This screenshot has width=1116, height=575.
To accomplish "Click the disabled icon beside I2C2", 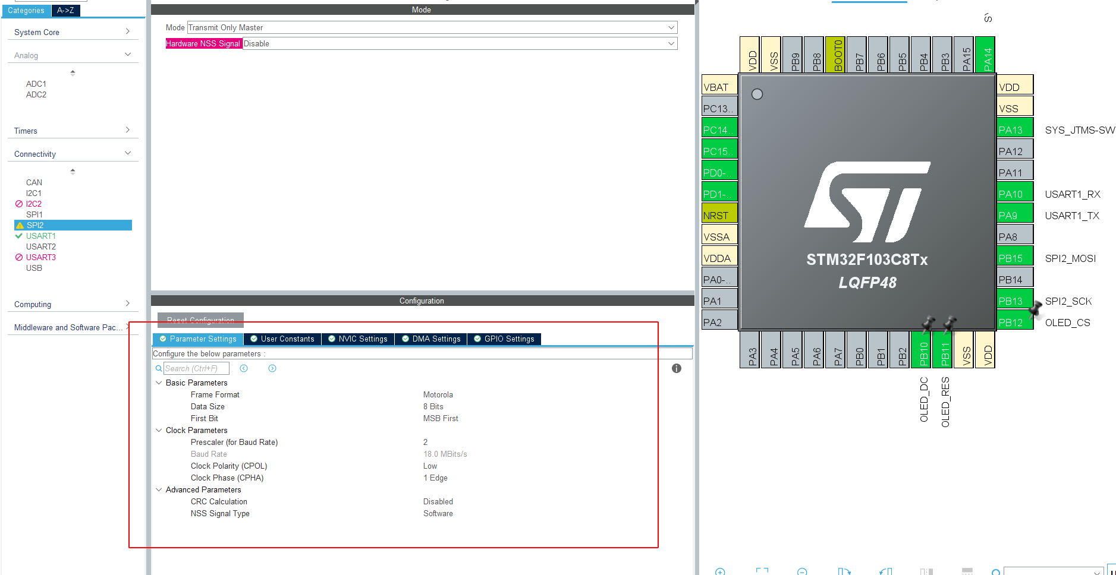I will tap(19, 204).
